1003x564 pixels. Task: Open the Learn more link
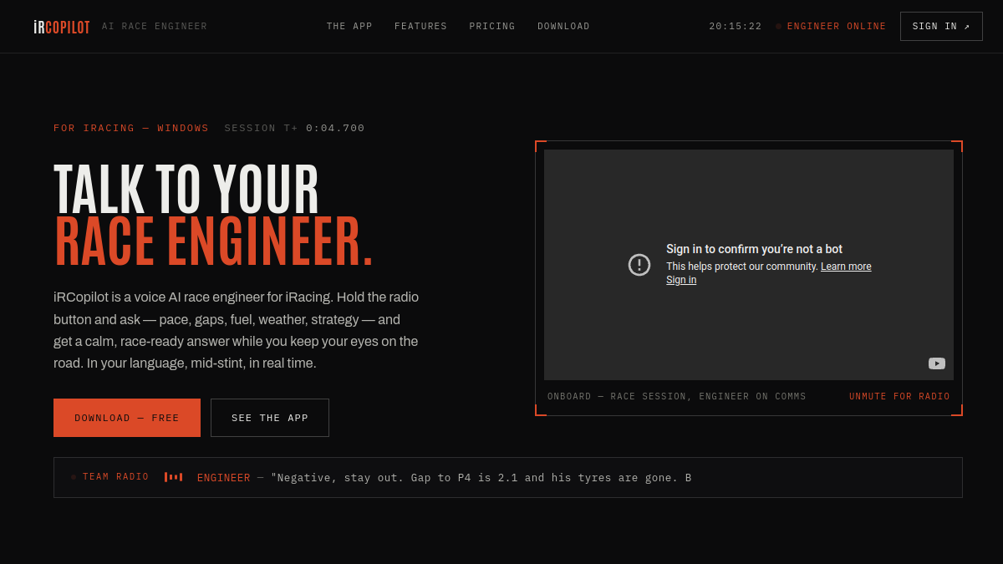tap(846, 267)
